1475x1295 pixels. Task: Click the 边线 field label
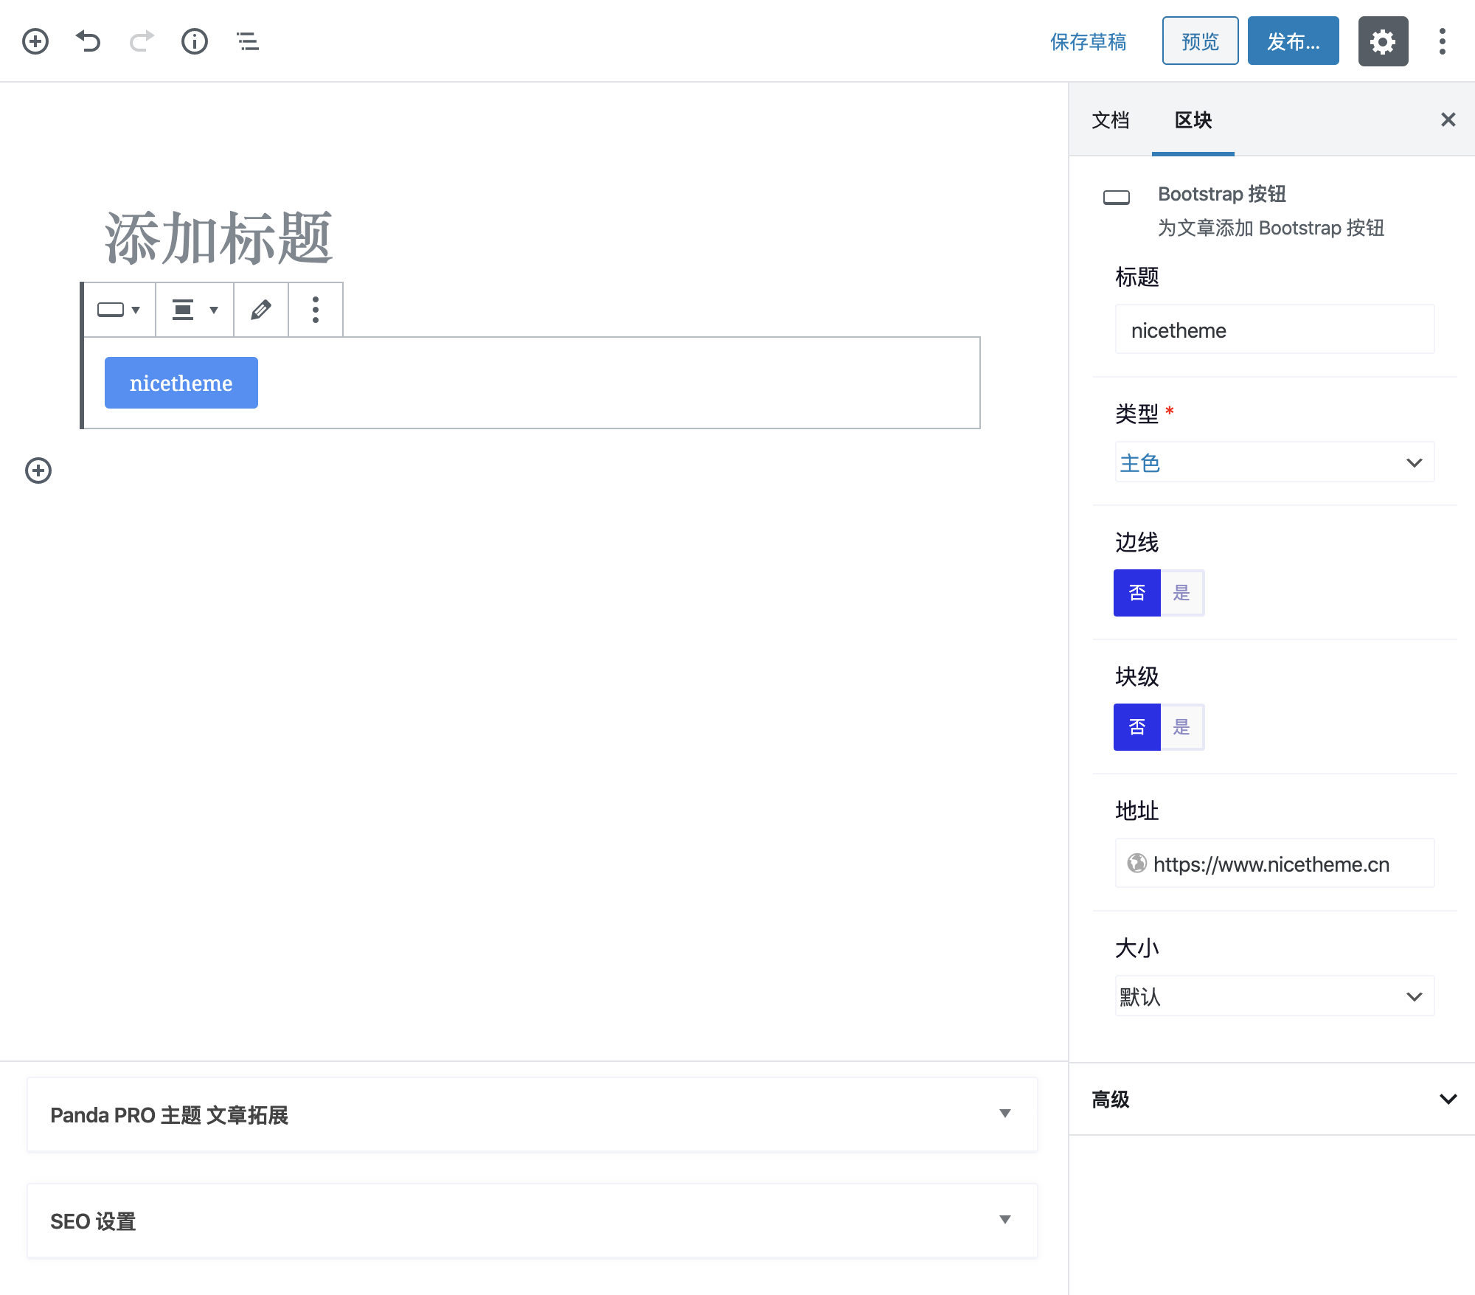click(1137, 542)
